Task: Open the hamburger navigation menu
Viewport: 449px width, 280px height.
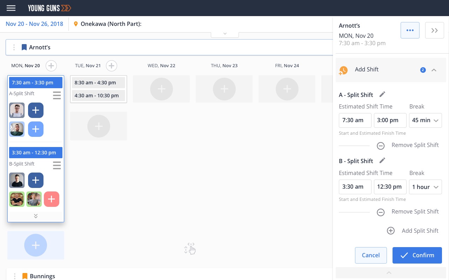Action: point(11,8)
